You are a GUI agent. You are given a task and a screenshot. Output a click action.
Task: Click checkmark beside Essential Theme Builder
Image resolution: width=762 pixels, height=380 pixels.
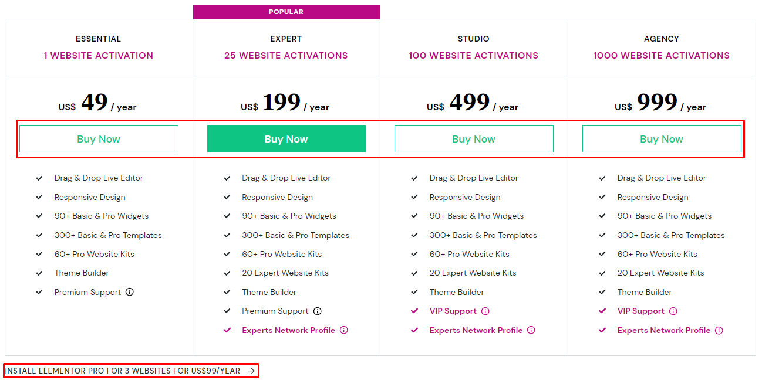coord(39,273)
